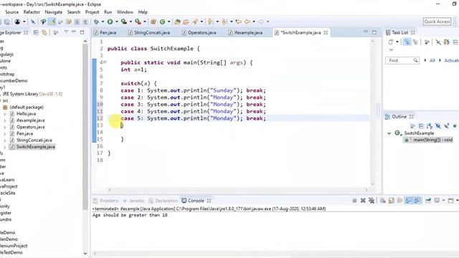Toggle Scroll Lock in Console toolbar
The width and height of the screenshot is (459, 258).
coord(392,201)
